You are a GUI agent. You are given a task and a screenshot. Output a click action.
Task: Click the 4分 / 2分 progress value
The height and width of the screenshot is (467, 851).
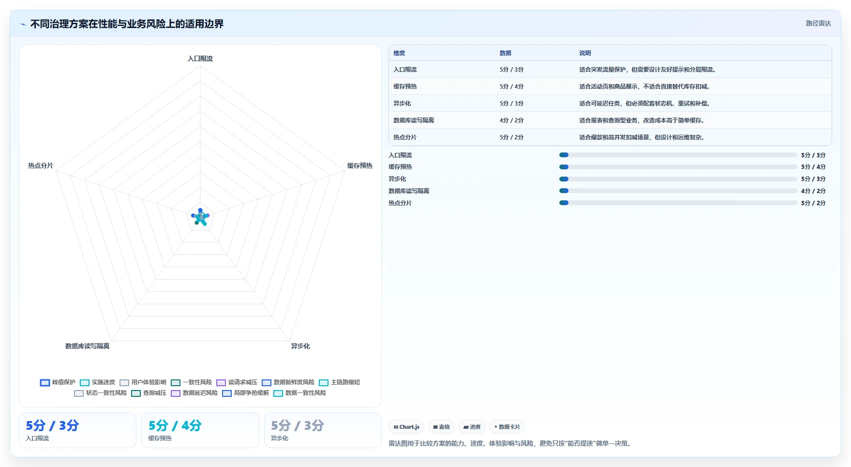[813, 191]
